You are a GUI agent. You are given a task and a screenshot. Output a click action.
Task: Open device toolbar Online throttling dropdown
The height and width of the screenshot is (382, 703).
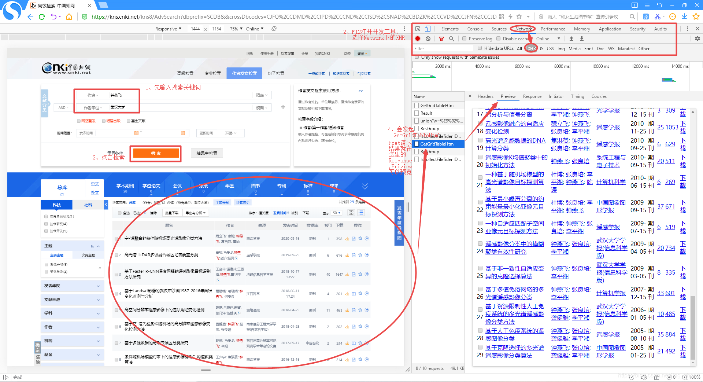tap(255, 29)
